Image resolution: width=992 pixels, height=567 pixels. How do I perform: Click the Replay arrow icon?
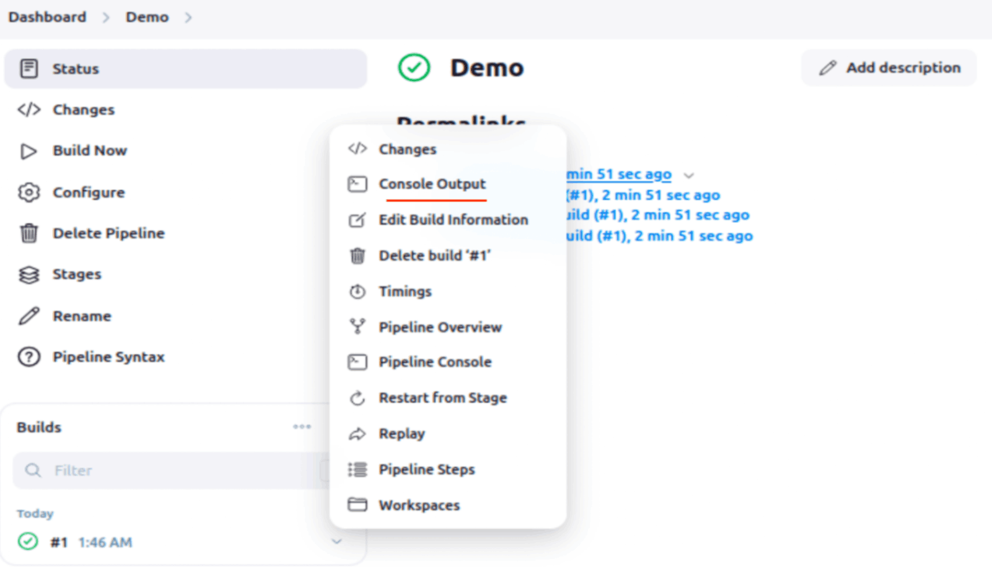click(358, 434)
